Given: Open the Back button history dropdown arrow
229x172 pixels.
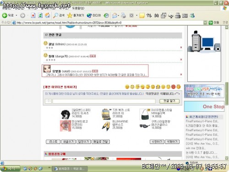Looking at the screenshot, I should click(x=16, y=16).
